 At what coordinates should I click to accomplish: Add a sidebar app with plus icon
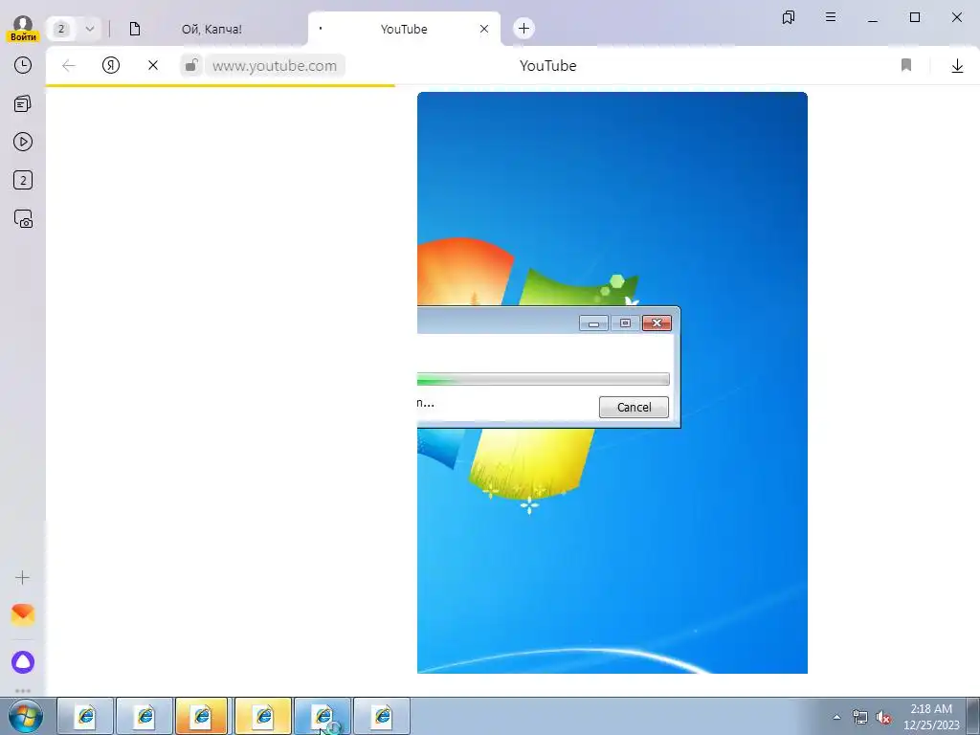click(x=23, y=577)
